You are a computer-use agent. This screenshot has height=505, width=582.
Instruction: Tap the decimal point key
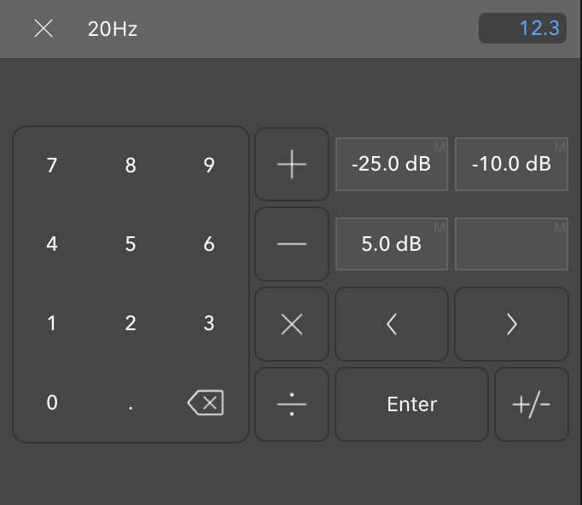[x=131, y=404]
